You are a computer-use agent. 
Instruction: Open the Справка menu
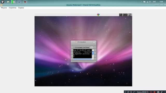tap(21, 8)
